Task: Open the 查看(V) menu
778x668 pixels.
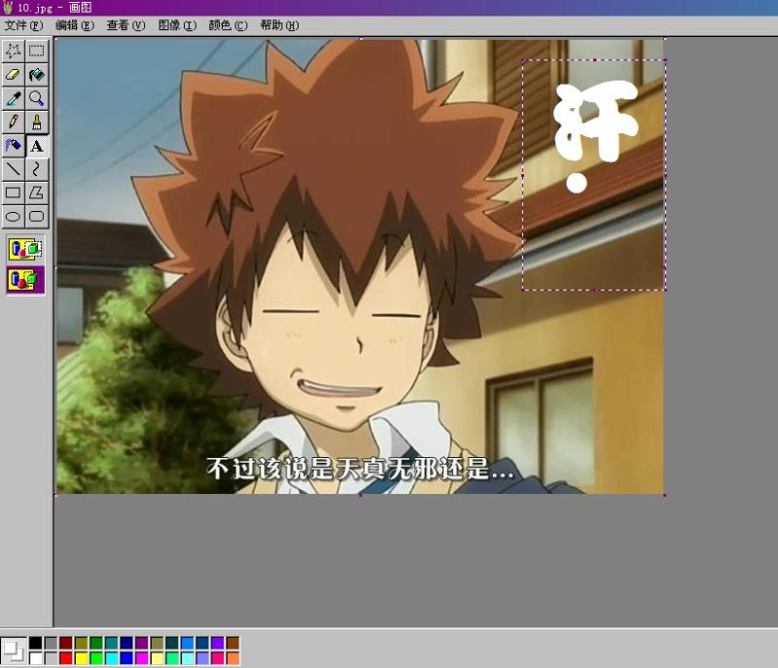Action: coord(125,25)
